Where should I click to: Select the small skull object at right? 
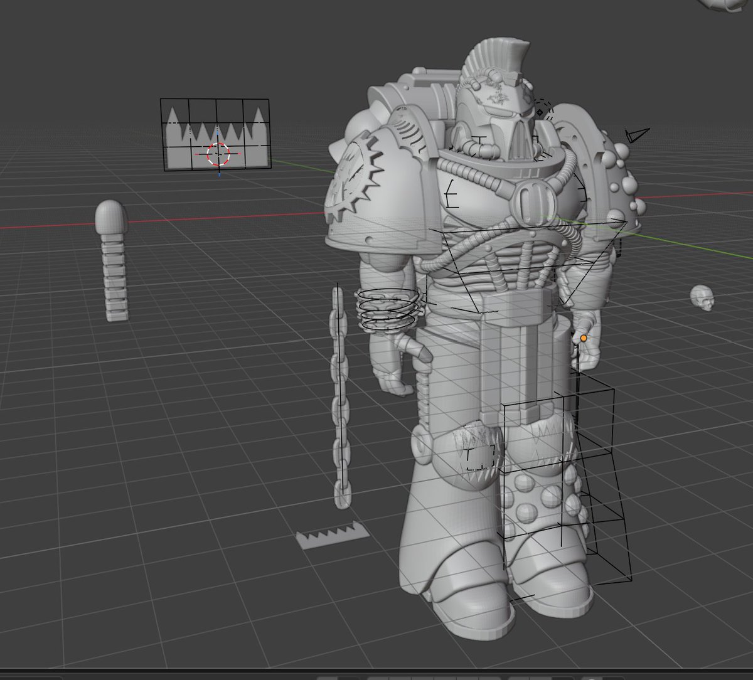tap(702, 298)
